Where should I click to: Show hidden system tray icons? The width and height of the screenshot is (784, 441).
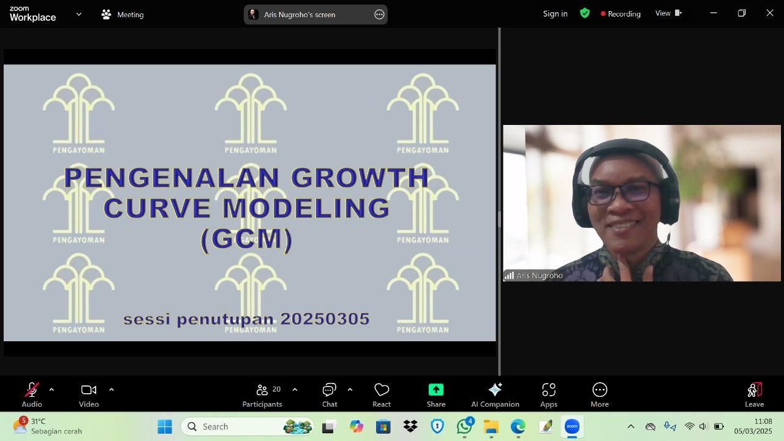[x=631, y=426]
